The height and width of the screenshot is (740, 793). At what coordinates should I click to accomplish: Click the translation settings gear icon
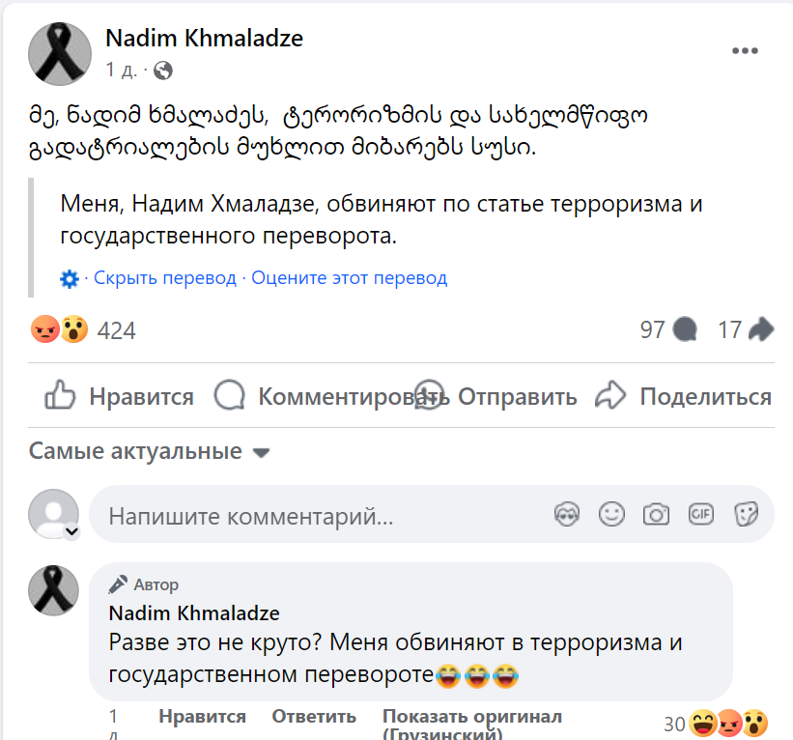click(70, 279)
